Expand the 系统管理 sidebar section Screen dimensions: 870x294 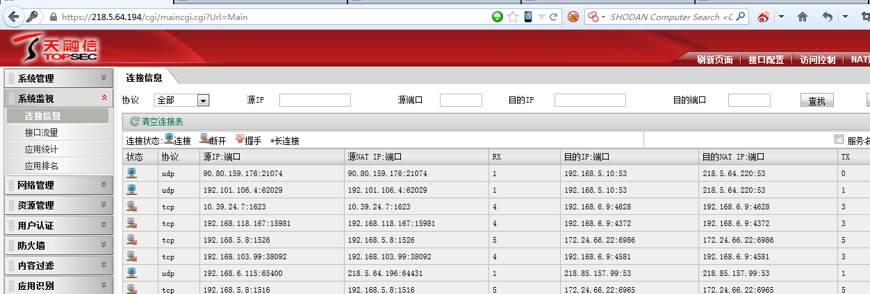pyautogui.click(x=58, y=78)
